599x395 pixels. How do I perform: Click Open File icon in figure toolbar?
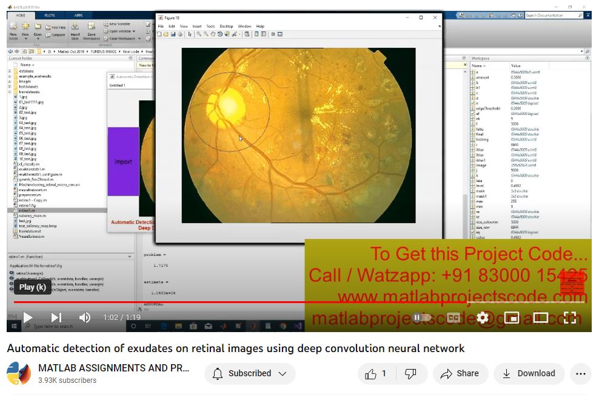click(x=166, y=34)
